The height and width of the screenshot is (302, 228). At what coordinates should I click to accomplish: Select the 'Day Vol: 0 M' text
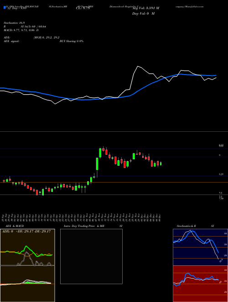coord(143,13)
